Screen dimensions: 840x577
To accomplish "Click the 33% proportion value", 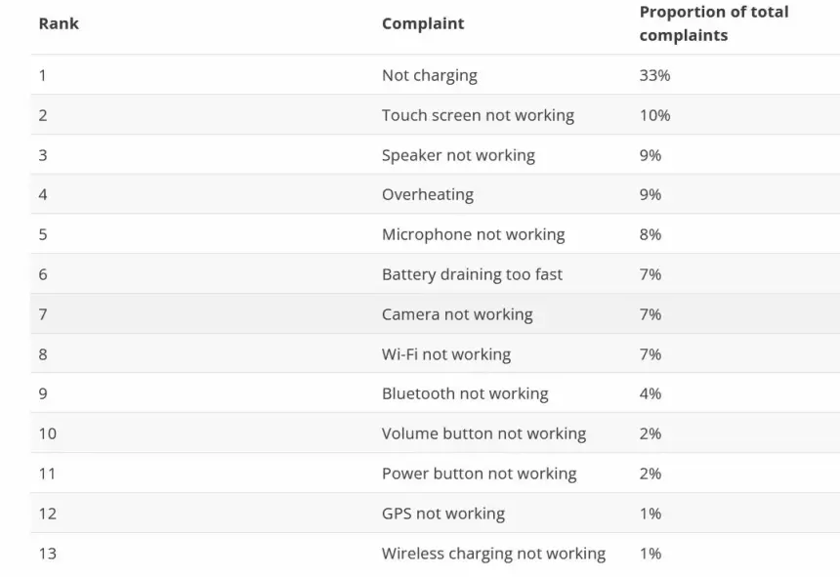I will tap(654, 75).
